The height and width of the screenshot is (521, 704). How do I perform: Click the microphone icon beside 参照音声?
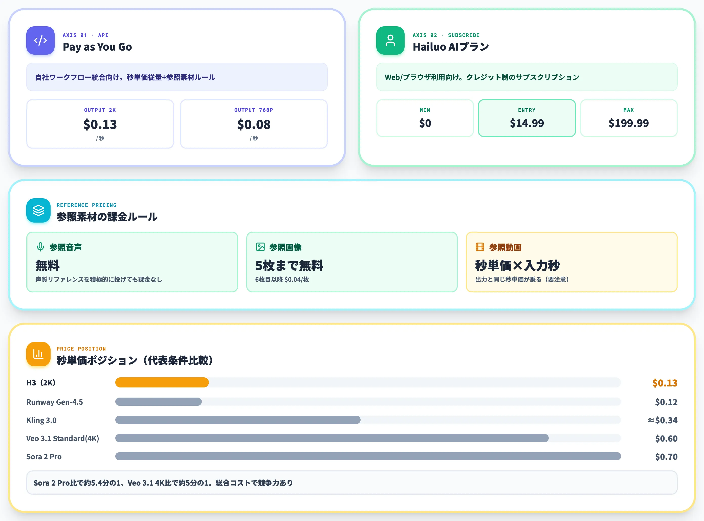[x=40, y=247]
